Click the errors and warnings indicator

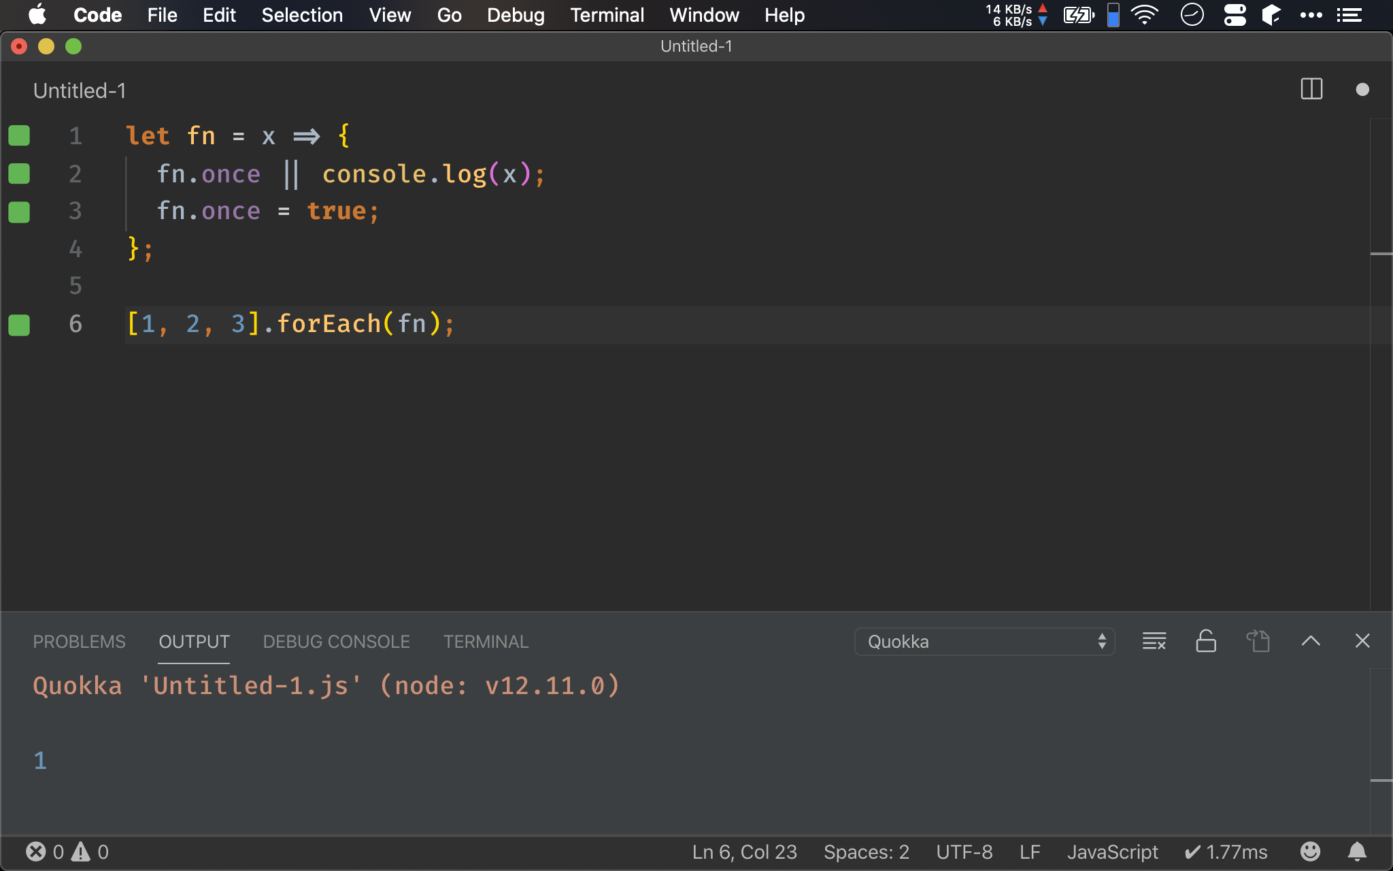[67, 851]
